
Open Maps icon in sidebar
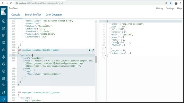[3, 57]
